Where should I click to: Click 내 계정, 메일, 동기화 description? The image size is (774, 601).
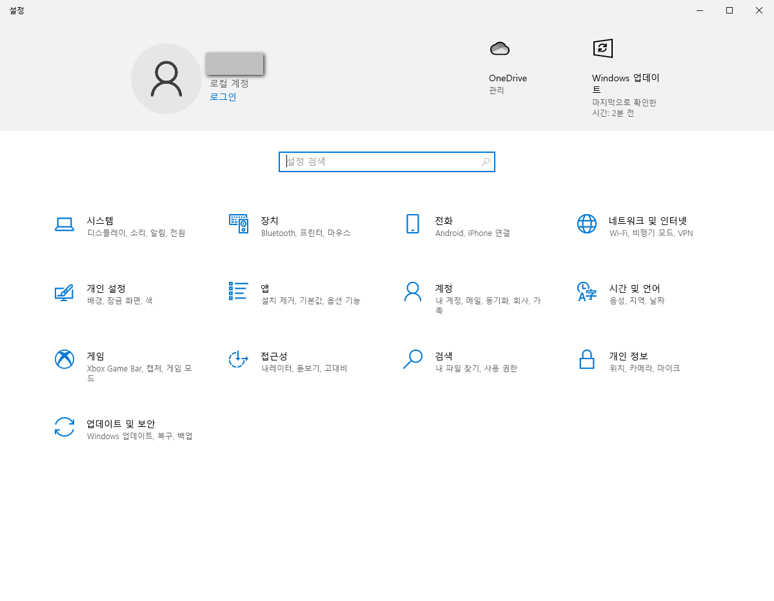(488, 306)
